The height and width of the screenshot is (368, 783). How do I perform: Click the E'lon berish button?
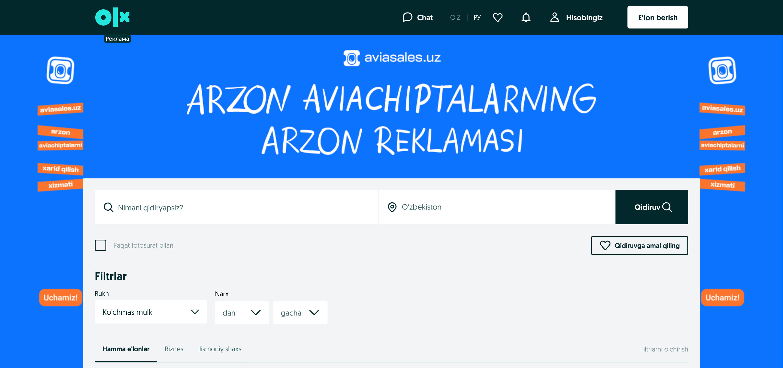pos(658,17)
